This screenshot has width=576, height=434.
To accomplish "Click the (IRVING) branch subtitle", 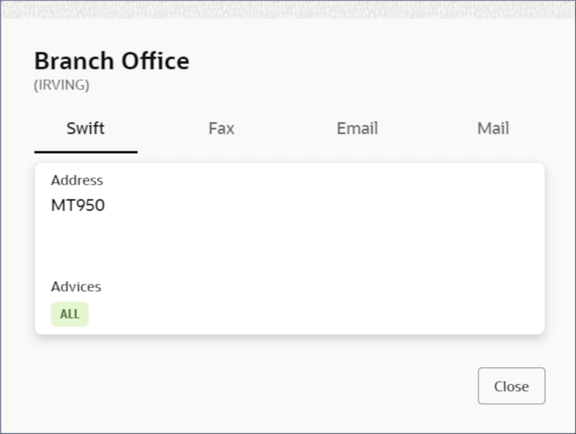I will (x=61, y=86).
